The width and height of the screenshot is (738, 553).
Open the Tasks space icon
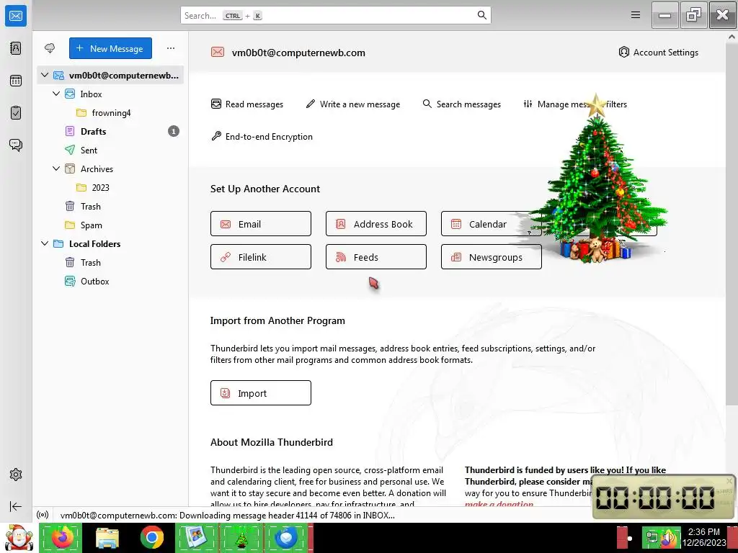tap(16, 113)
